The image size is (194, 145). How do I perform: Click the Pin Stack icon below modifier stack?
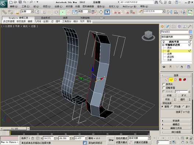164,67
